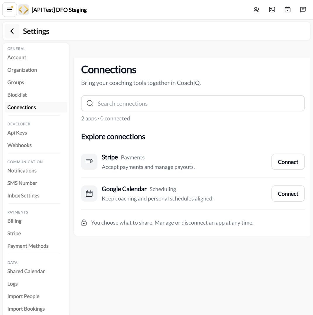The width and height of the screenshot is (313, 315).
Task: Open the messages chat icon in header
Action: tap(303, 10)
